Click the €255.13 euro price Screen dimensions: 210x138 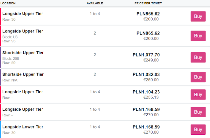point(151,97)
